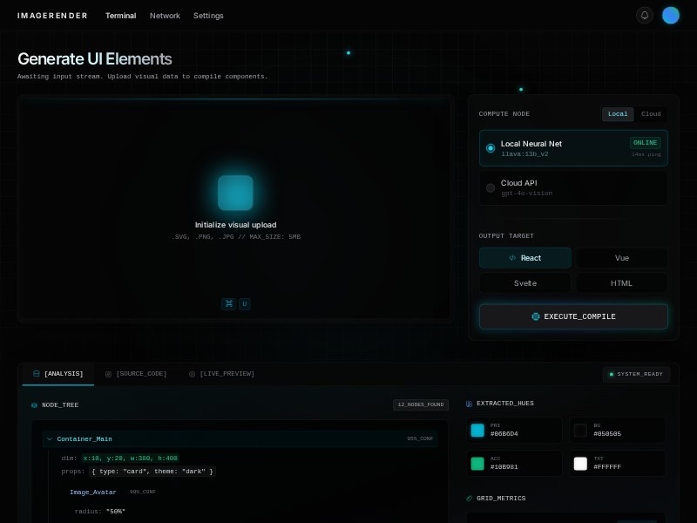Click the SYSTEM_READY status badge
The image size is (697, 523).
[x=636, y=374]
